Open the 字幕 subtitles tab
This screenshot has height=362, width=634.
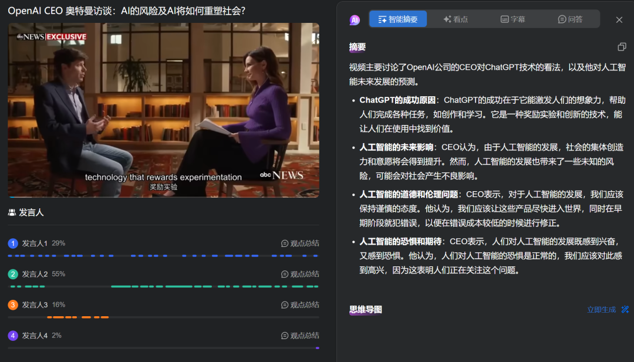pyautogui.click(x=512, y=19)
